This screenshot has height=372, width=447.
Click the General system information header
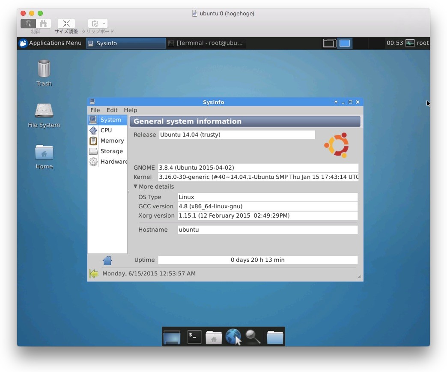(x=245, y=121)
